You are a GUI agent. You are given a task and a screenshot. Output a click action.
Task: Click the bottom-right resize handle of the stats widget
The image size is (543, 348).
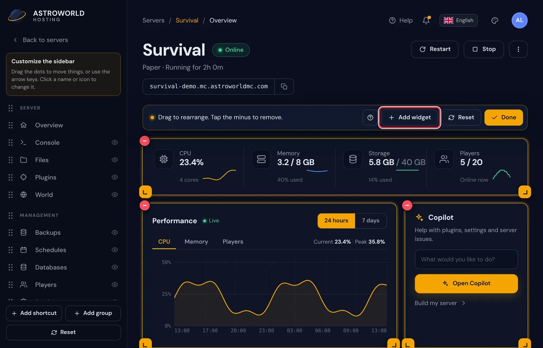(x=525, y=192)
